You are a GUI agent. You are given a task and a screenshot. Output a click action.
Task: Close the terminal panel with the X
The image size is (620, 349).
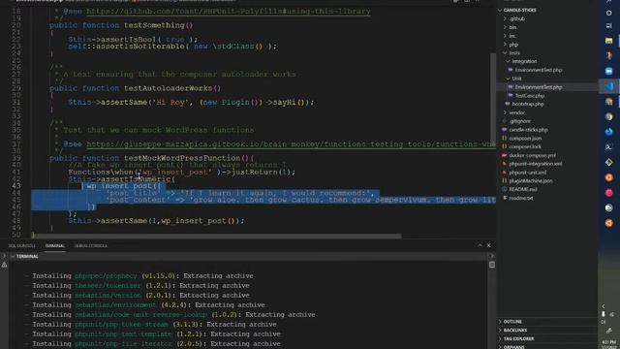pos(488,245)
